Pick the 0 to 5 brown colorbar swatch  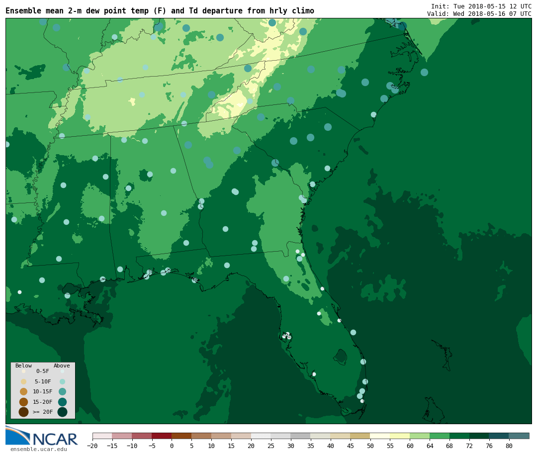click(181, 436)
